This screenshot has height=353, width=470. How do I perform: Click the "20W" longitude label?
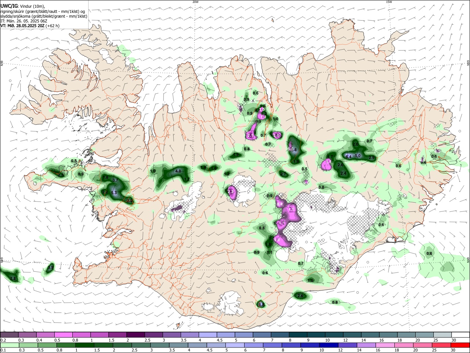(x=195, y=2)
